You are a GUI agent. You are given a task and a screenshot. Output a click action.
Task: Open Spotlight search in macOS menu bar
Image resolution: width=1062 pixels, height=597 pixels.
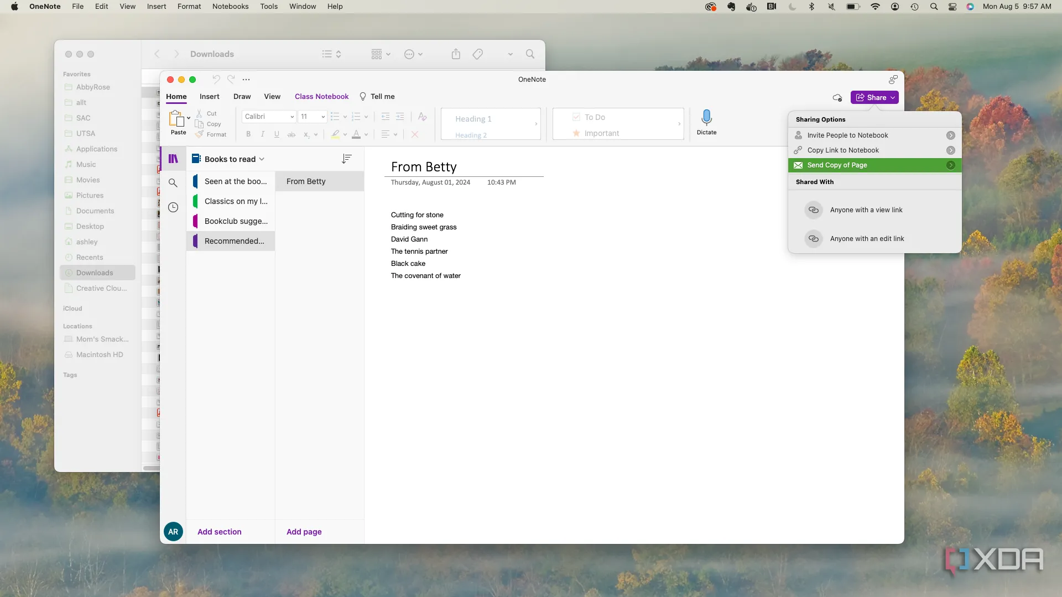[934, 7]
